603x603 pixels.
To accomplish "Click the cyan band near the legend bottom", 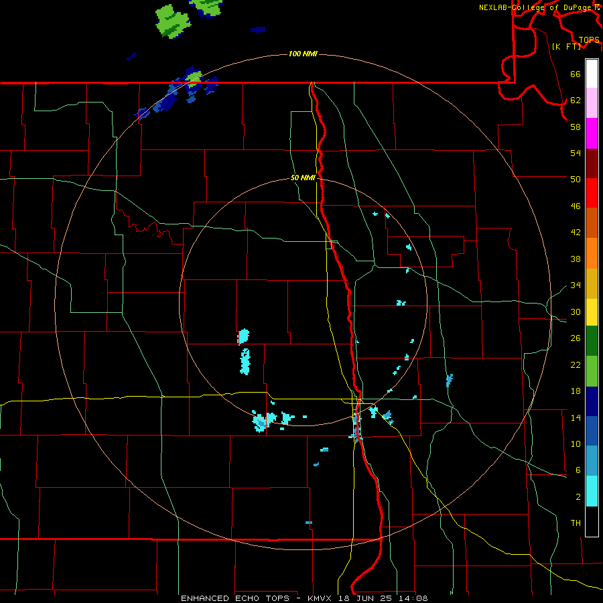I will 592,492.
